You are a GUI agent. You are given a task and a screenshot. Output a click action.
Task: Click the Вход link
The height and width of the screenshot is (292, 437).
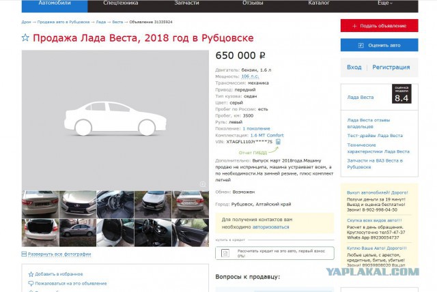coord(354,67)
